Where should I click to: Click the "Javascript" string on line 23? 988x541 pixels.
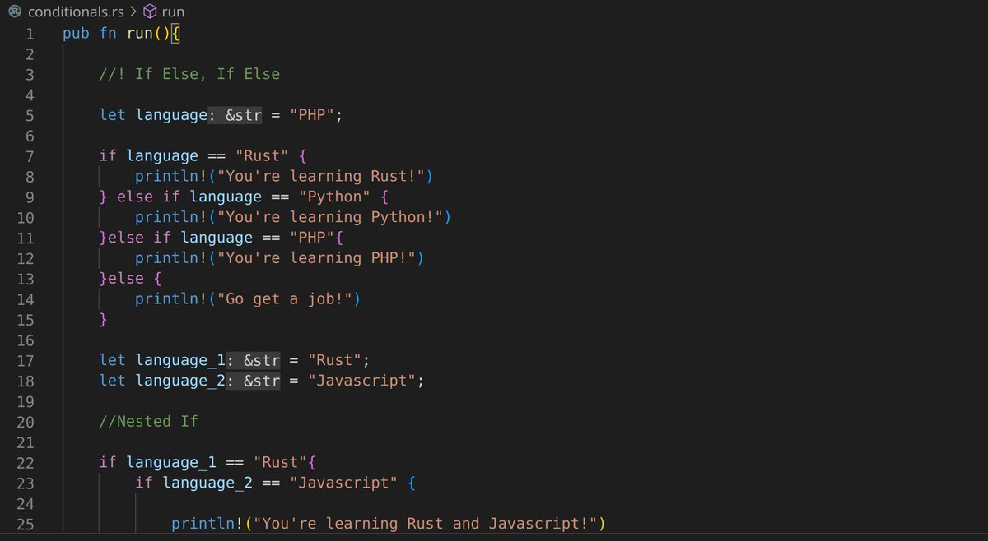tap(343, 483)
